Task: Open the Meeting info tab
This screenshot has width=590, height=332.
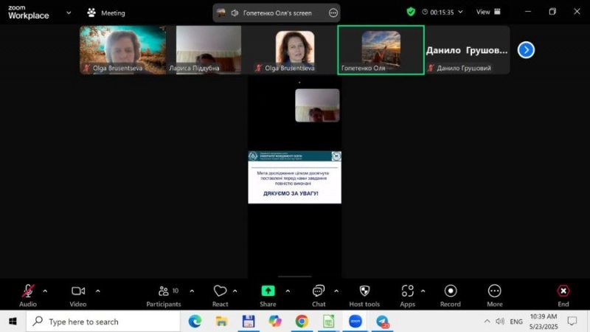Action: [x=106, y=13]
